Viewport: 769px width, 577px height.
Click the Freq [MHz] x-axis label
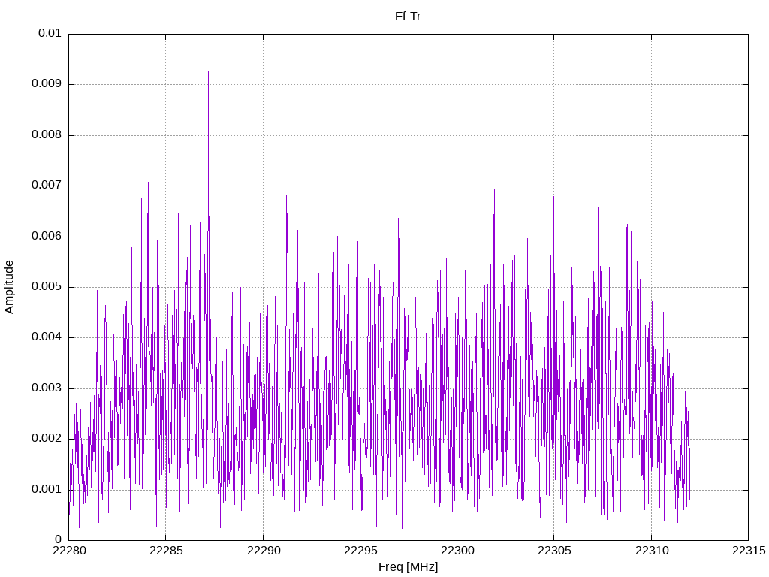tap(408, 567)
